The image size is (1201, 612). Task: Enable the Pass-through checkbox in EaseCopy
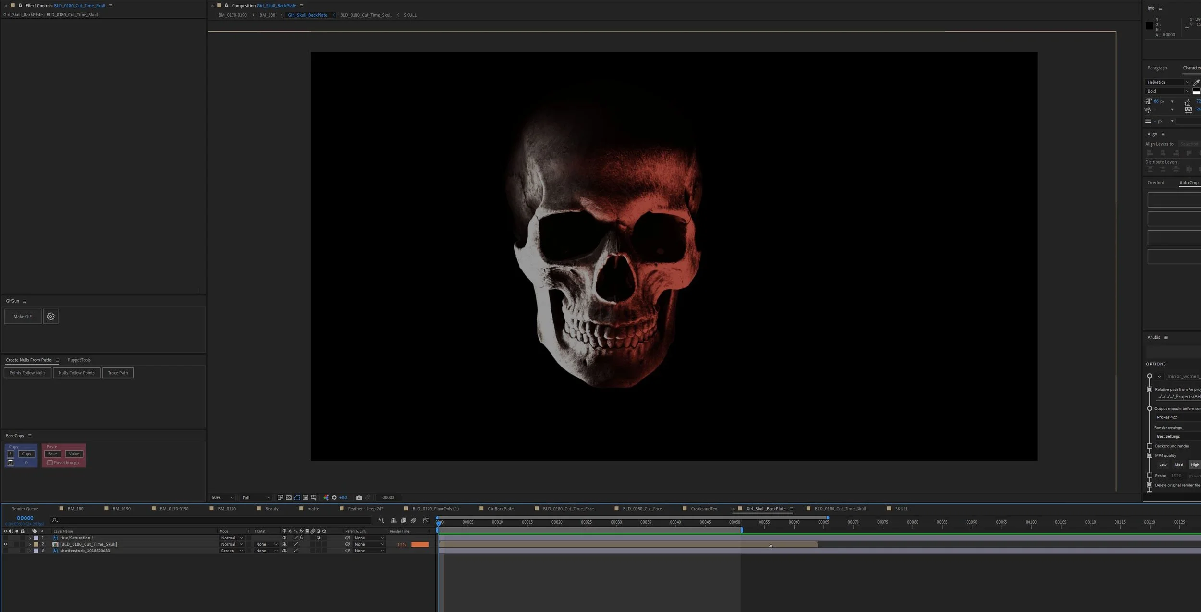[x=50, y=463]
